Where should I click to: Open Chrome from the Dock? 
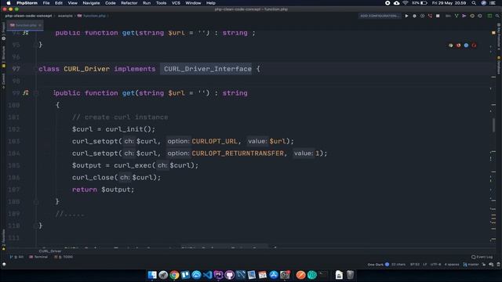(x=174, y=275)
